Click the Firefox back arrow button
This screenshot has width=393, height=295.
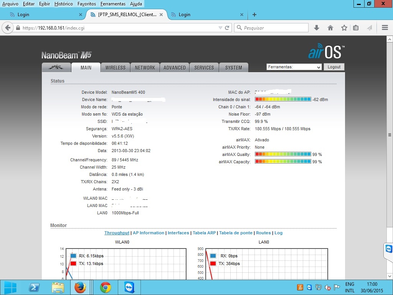(x=8, y=28)
